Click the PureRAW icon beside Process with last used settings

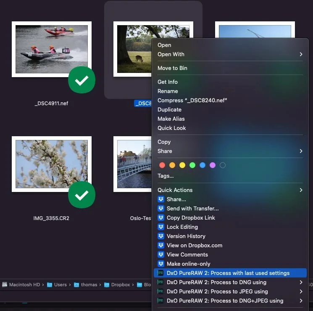(160, 273)
